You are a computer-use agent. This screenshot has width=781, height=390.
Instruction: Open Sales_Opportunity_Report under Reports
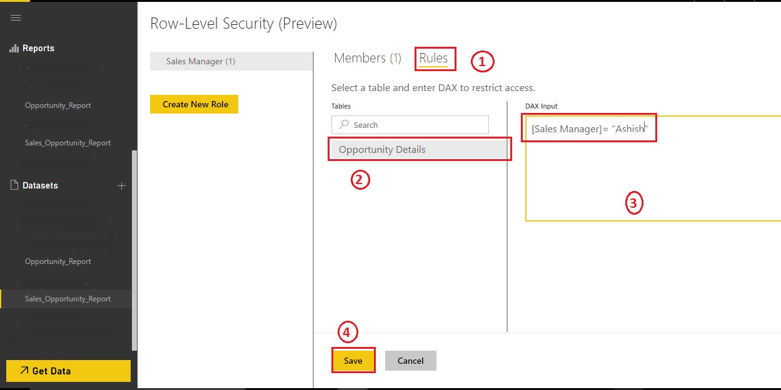68,143
